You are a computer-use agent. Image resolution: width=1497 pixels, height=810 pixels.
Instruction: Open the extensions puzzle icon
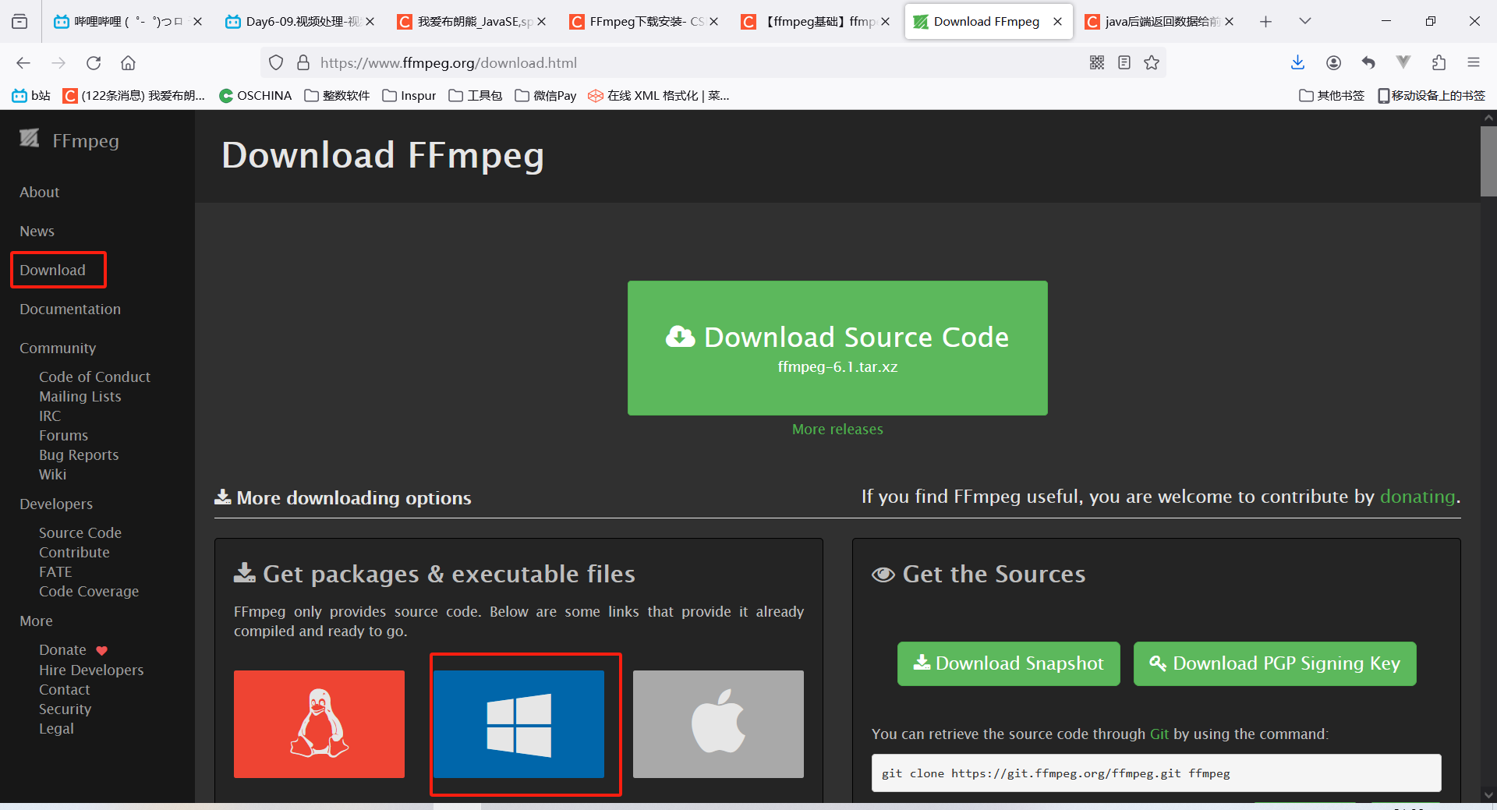coord(1439,63)
